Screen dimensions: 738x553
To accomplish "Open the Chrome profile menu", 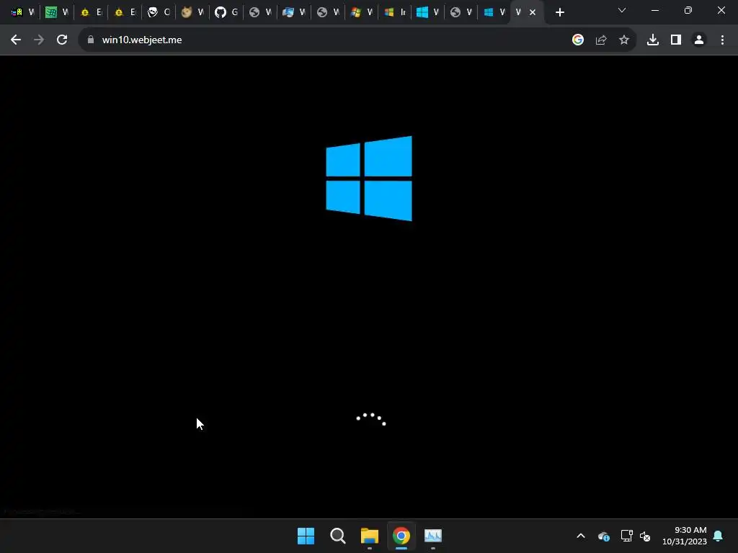I will (699, 40).
